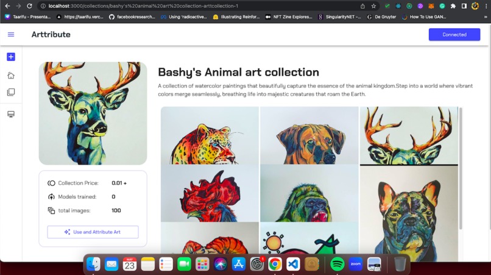The height and width of the screenshot is (275, 491).
Task: Click the blue plus create icon
Action: pos(11,57)
